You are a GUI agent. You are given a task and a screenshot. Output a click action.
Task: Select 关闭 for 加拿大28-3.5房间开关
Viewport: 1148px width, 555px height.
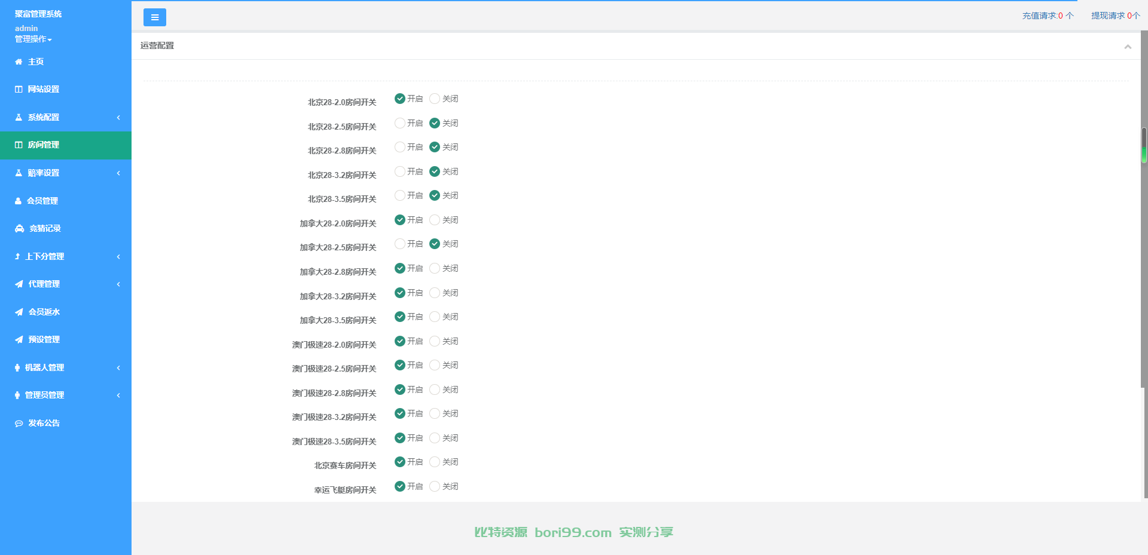click(x=435, y=317)
